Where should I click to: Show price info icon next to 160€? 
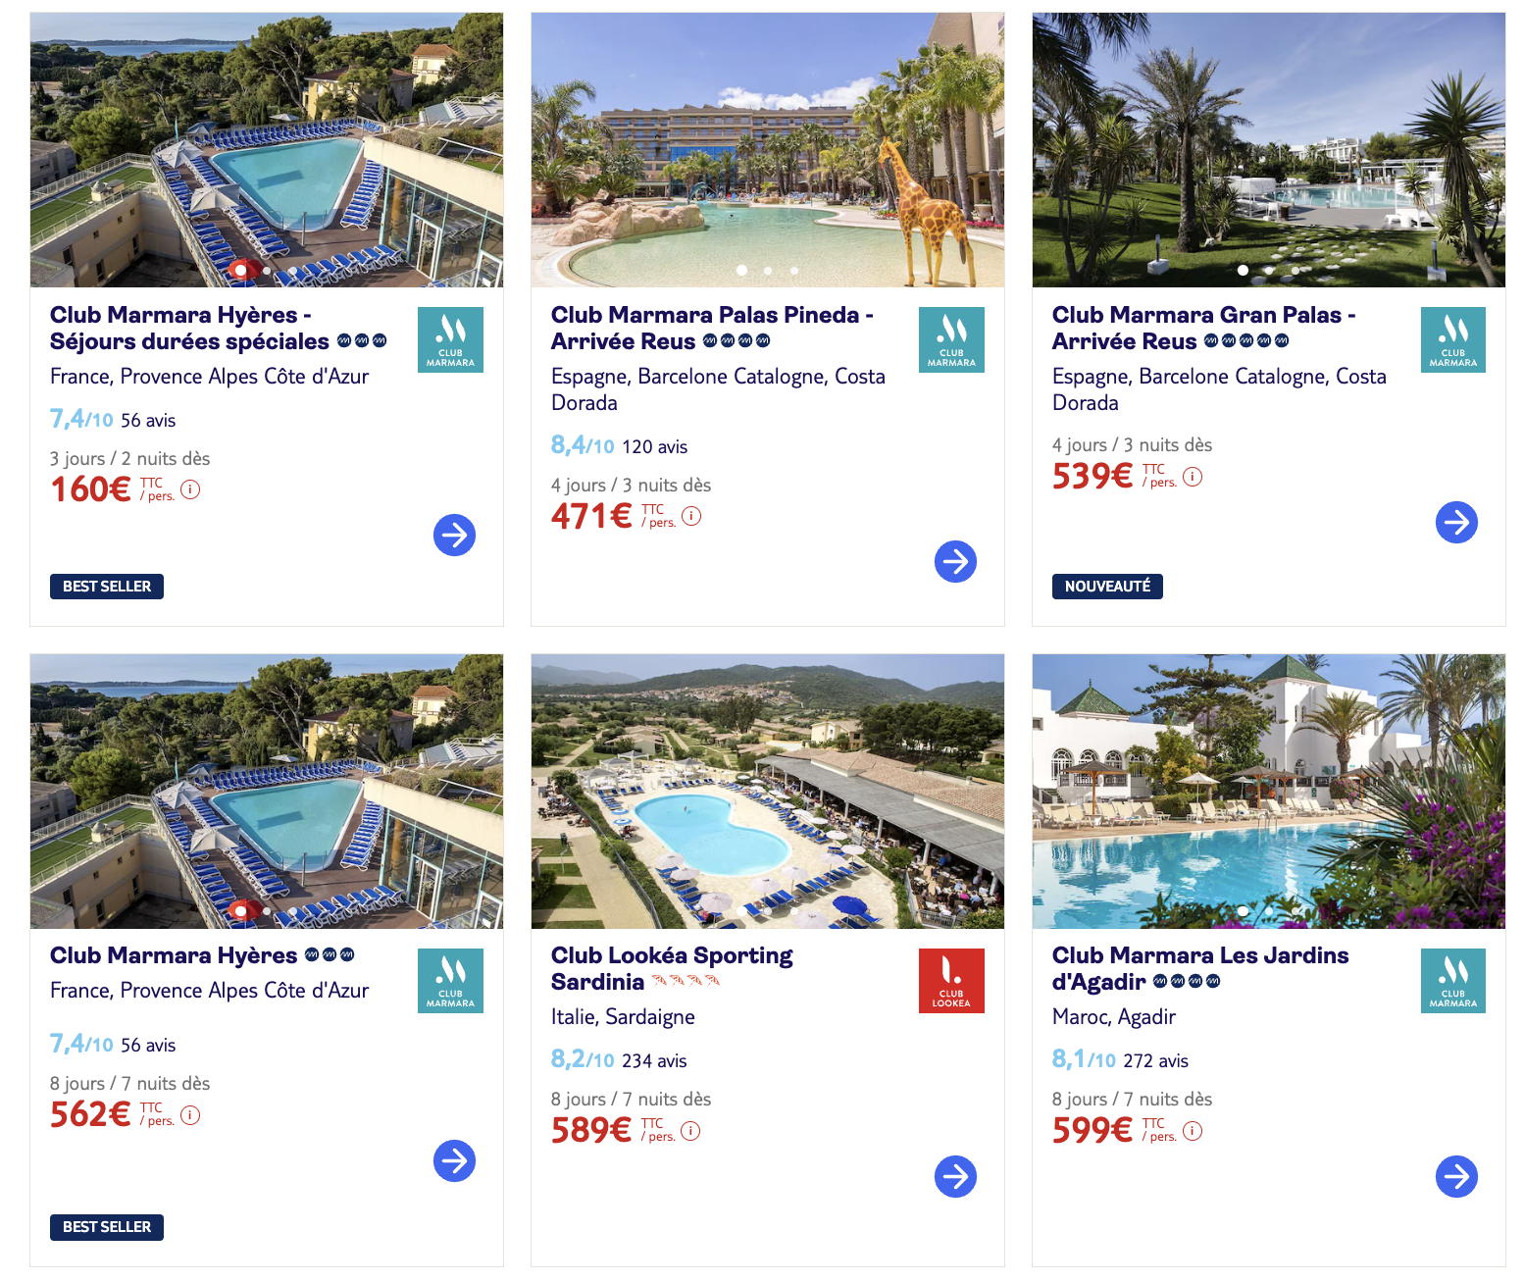[x=190, y=489]
